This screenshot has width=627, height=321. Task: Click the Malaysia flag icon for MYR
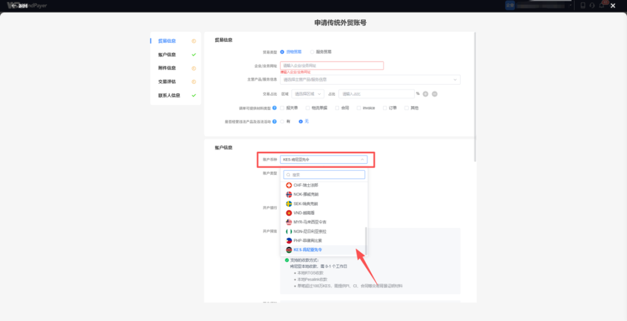[x=289, y=222]
